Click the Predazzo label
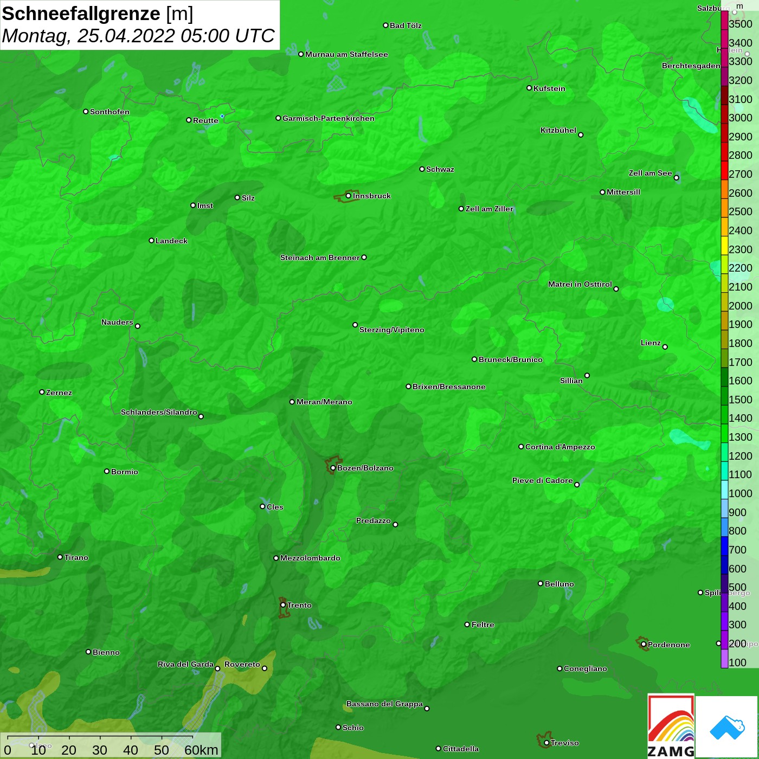759x759 pixels. (x=374, y=520)
